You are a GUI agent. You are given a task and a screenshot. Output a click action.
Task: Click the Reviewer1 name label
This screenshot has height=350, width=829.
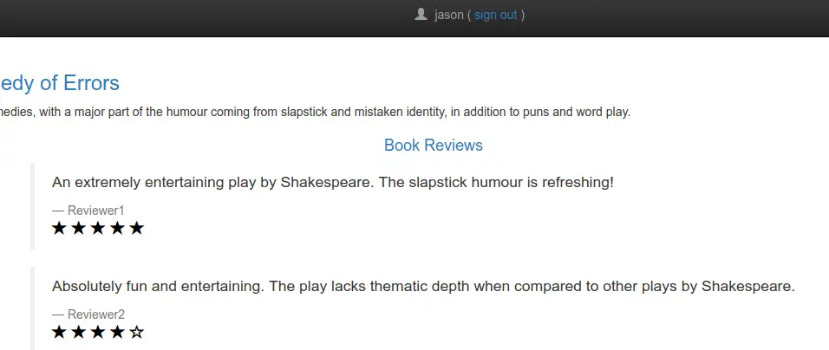[95, 211]
